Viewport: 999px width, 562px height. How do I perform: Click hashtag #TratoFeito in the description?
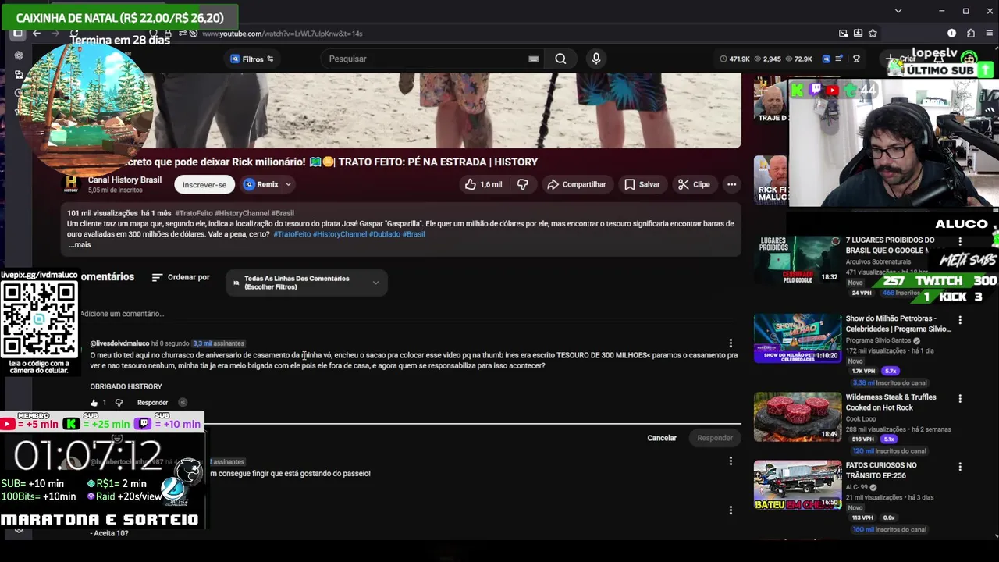[292, 234]
